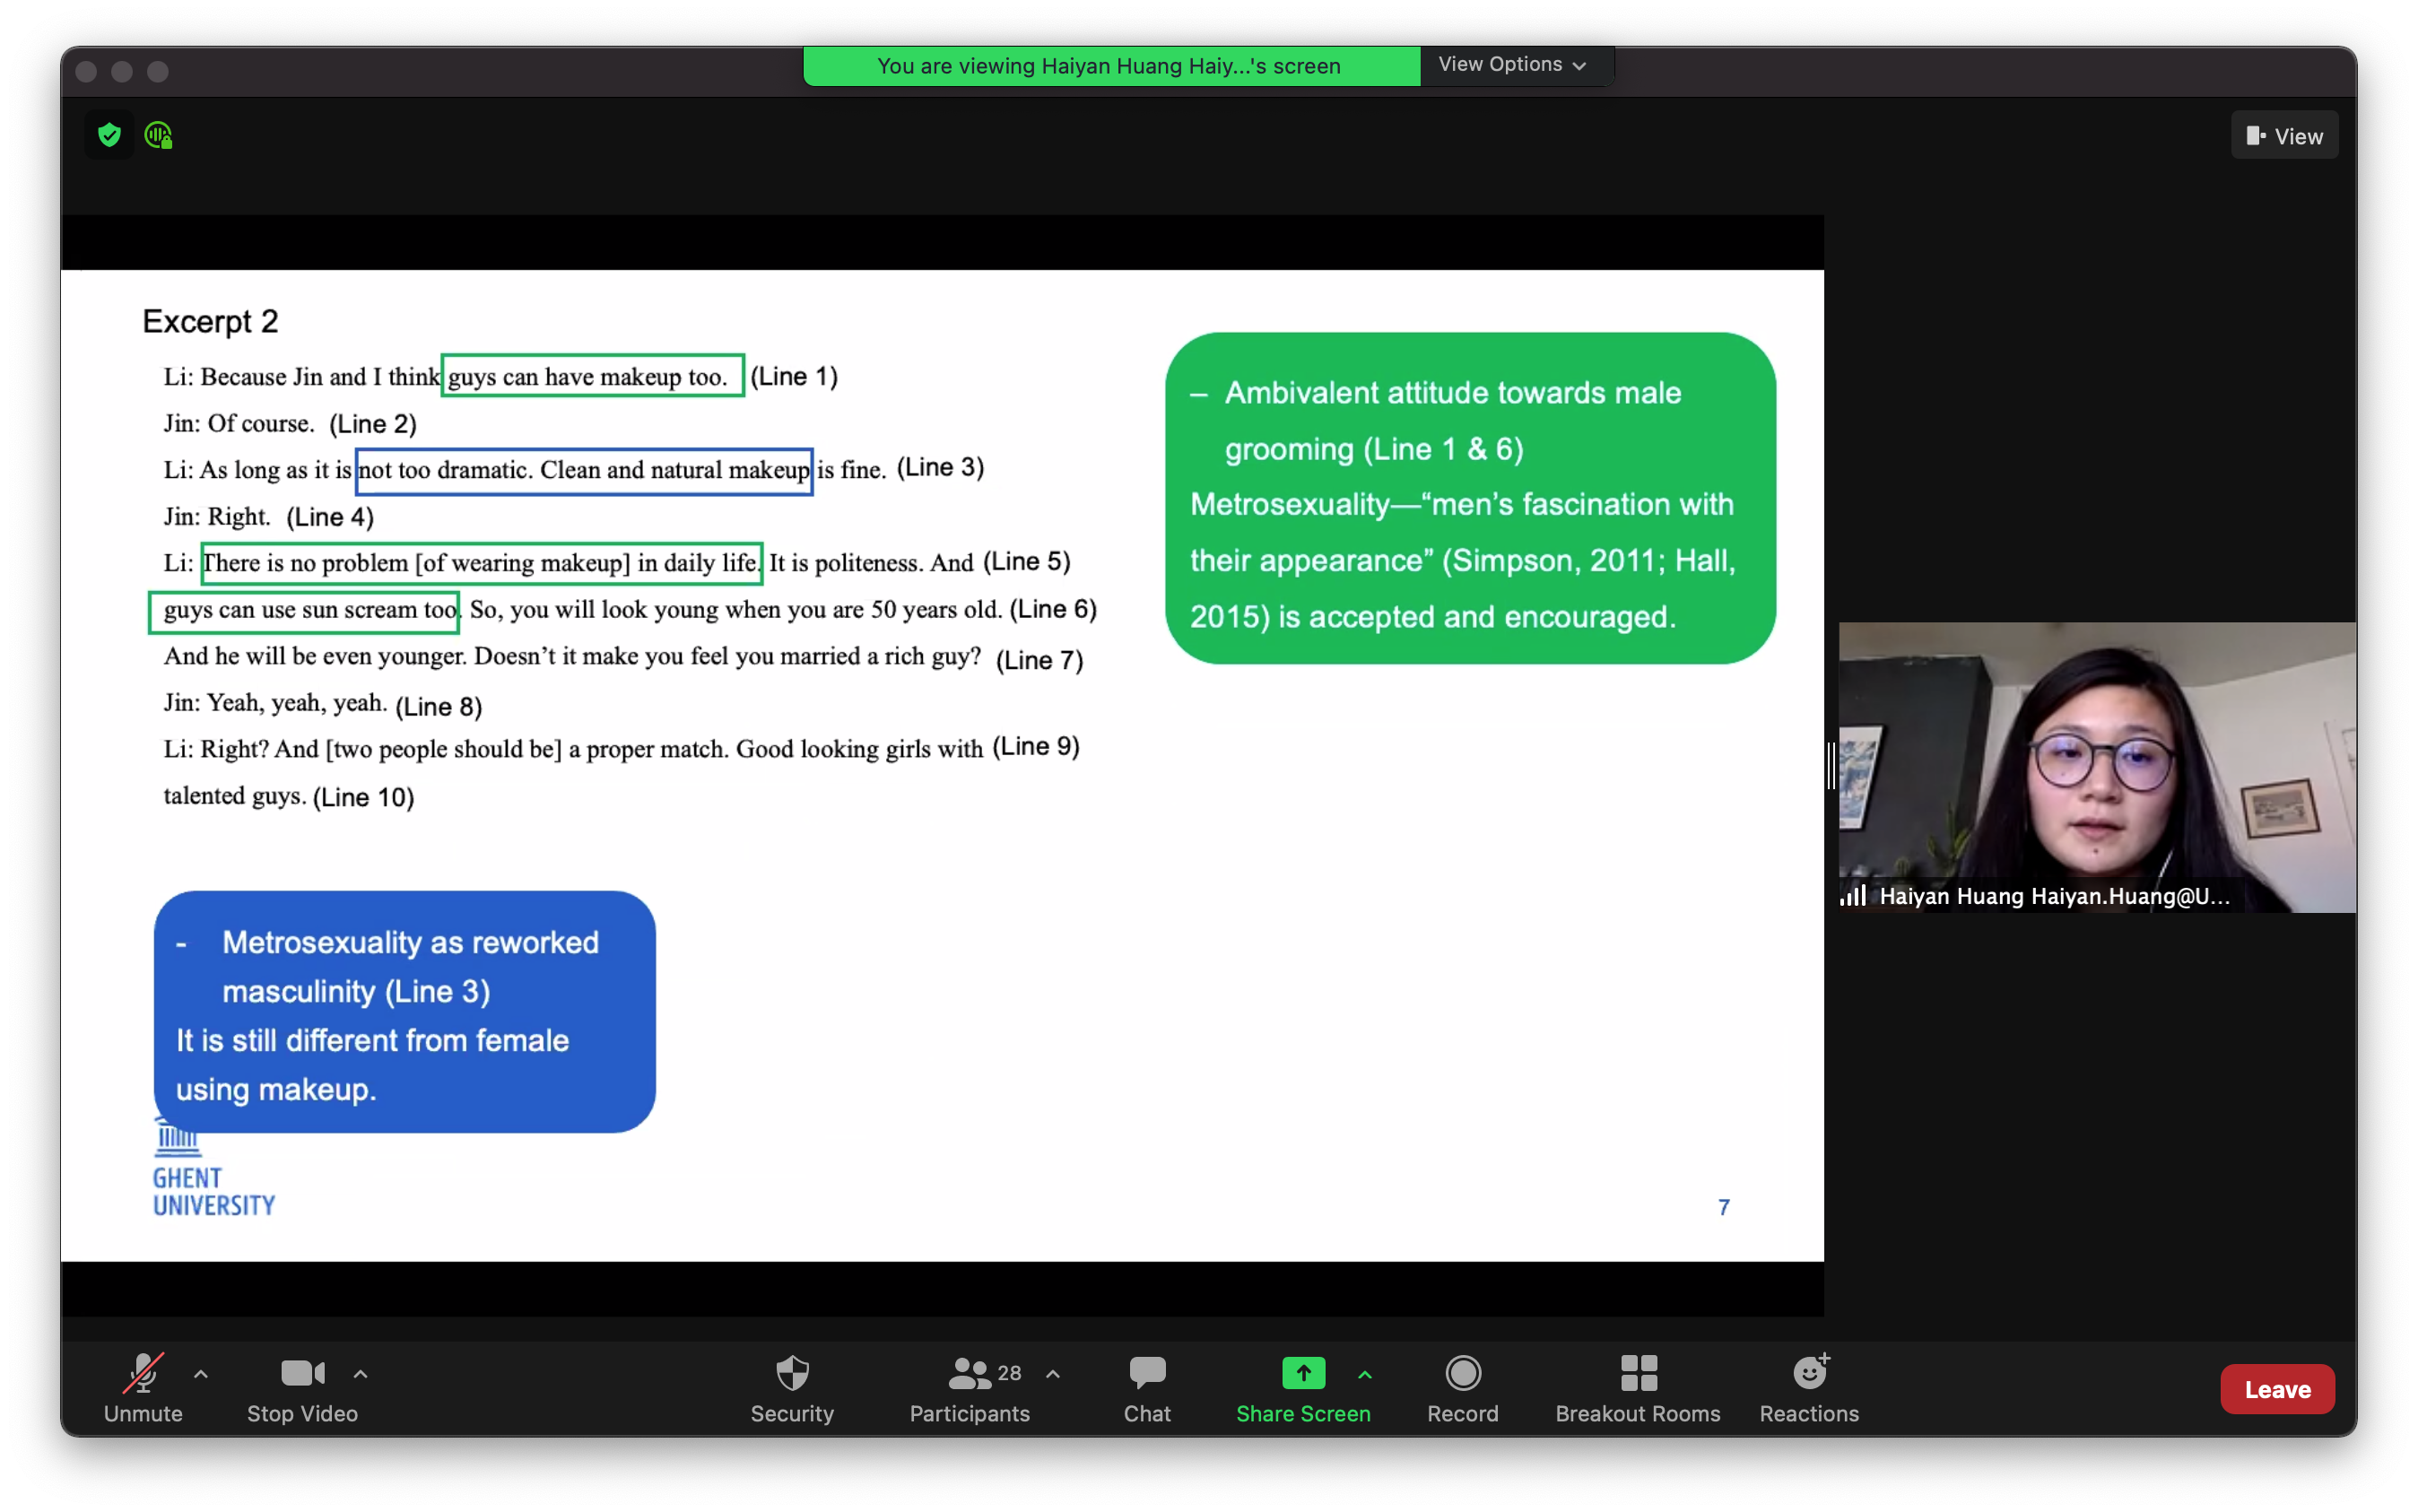The width and height of the screenshot is (2418, 1512).
Task: Open the View Options dropdown
Action: [1512, 65]
